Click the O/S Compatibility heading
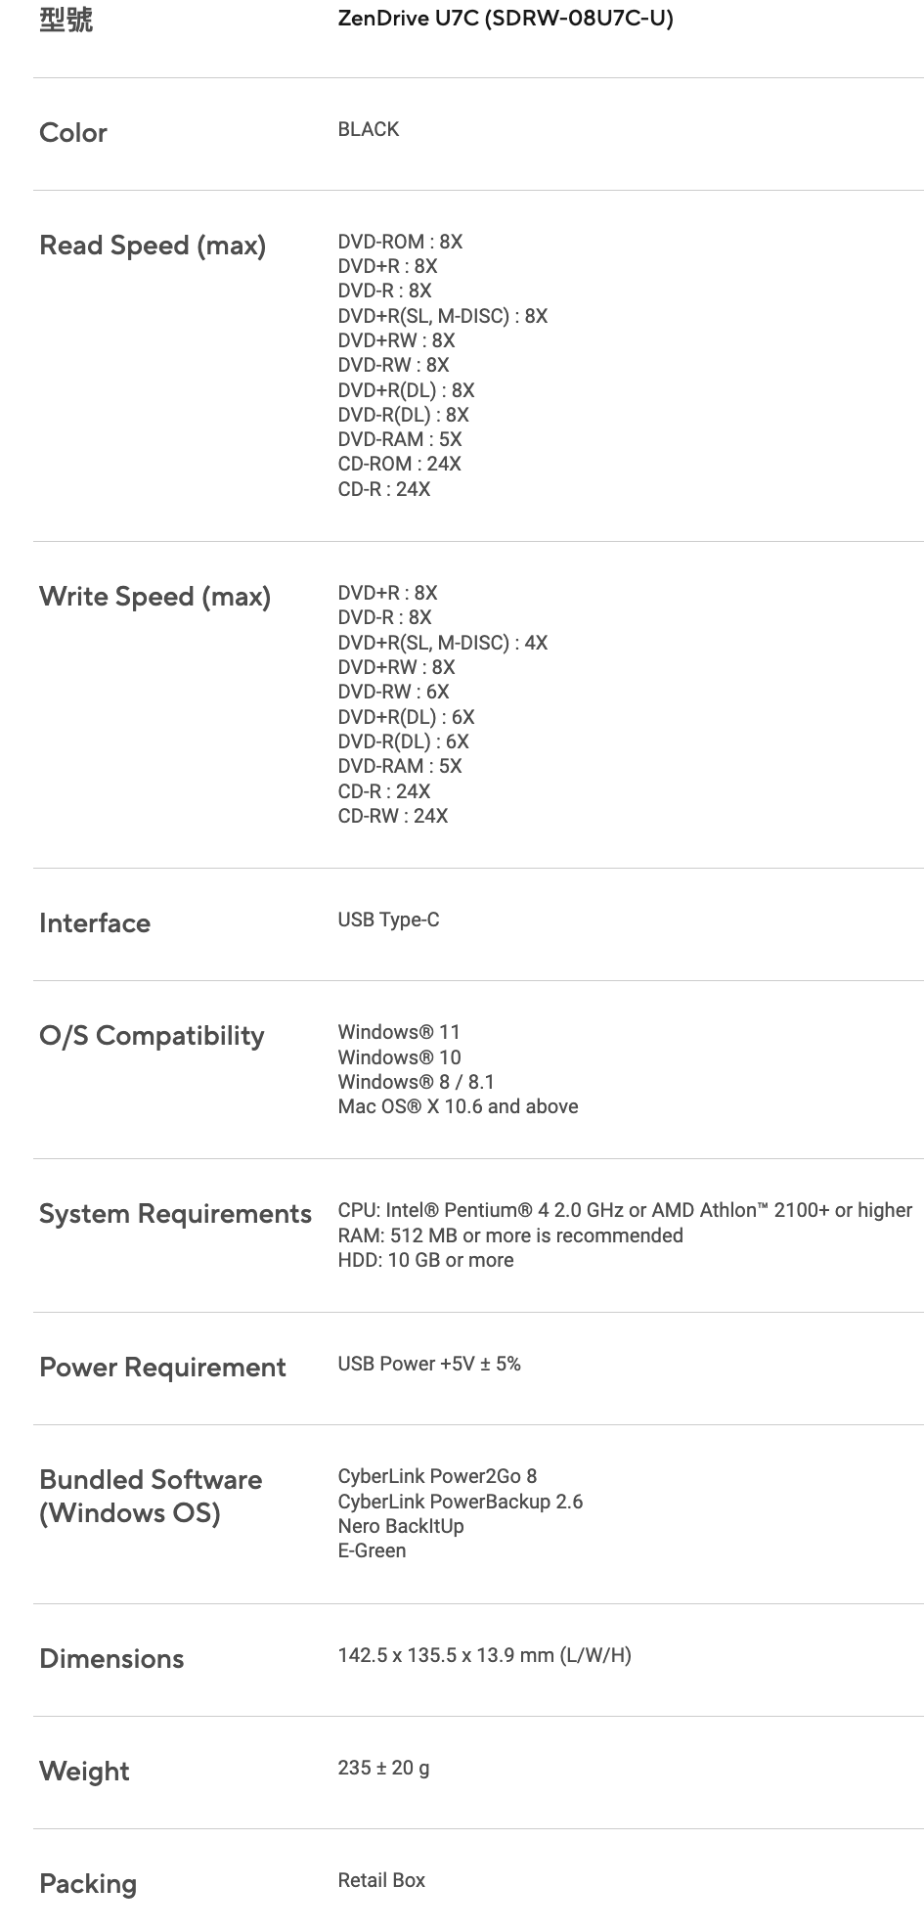 click(x=152, y=1036)
